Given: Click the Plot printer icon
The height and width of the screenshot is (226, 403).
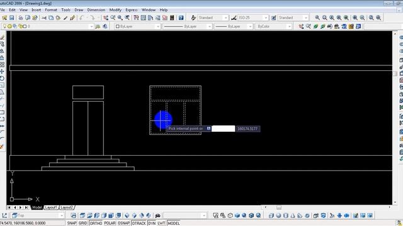Looking at the screenshot, I should tap(21, 18).
